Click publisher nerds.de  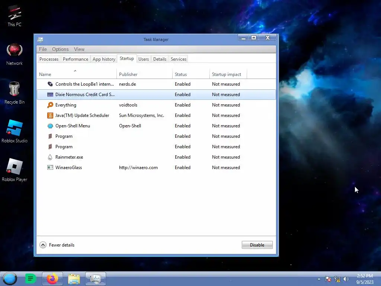point(127,84)
